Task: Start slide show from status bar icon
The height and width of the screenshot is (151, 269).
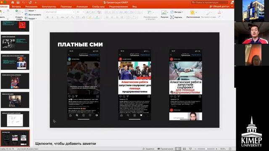Action: click(x=190, y=149)
